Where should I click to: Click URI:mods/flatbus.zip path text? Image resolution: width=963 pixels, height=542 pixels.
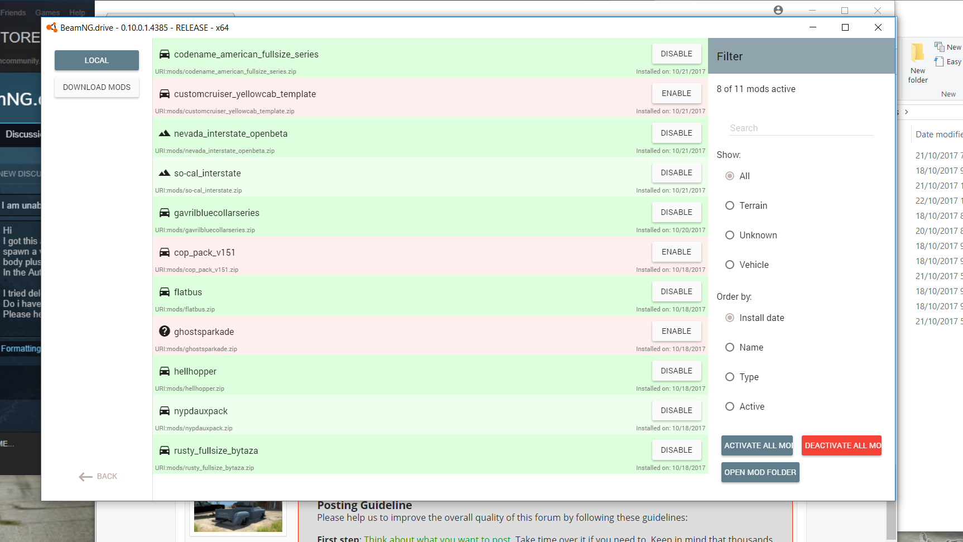[x=185, y=309]
